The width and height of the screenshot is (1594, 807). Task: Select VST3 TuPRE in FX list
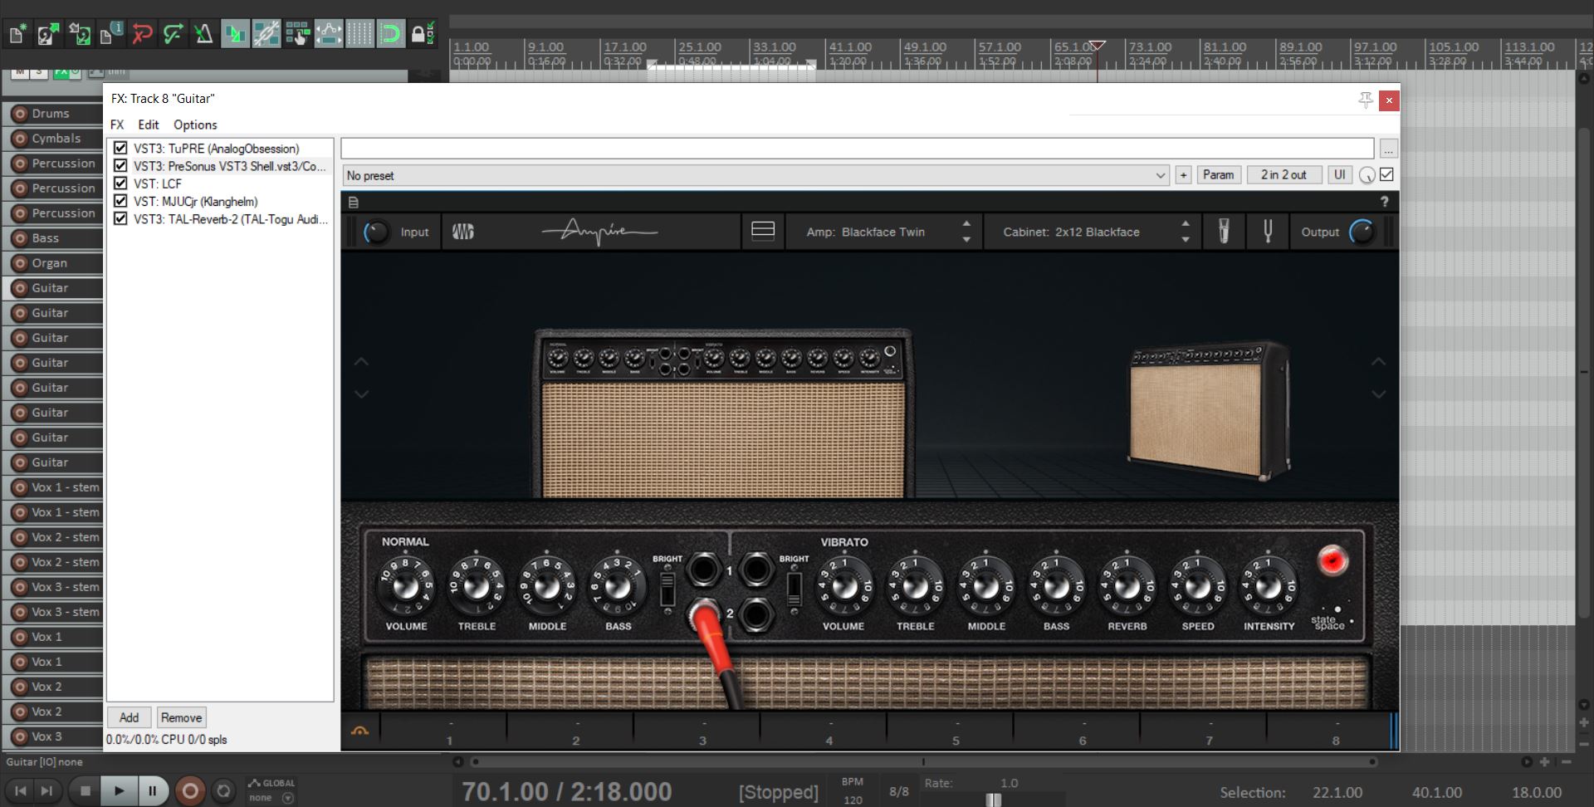[217, 149]
